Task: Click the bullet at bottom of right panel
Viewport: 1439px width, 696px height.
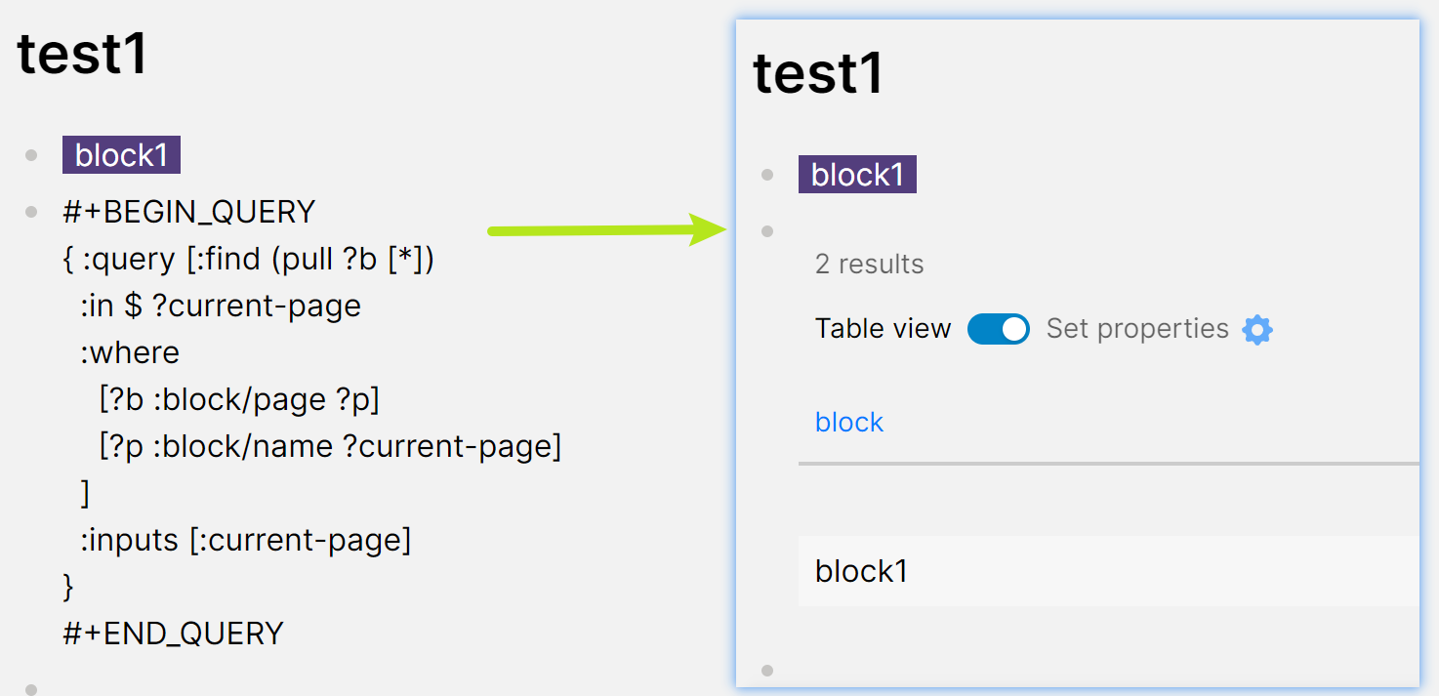Action: 767,670
